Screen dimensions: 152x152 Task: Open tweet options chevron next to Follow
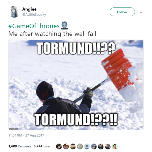click(x=141, y=12)
